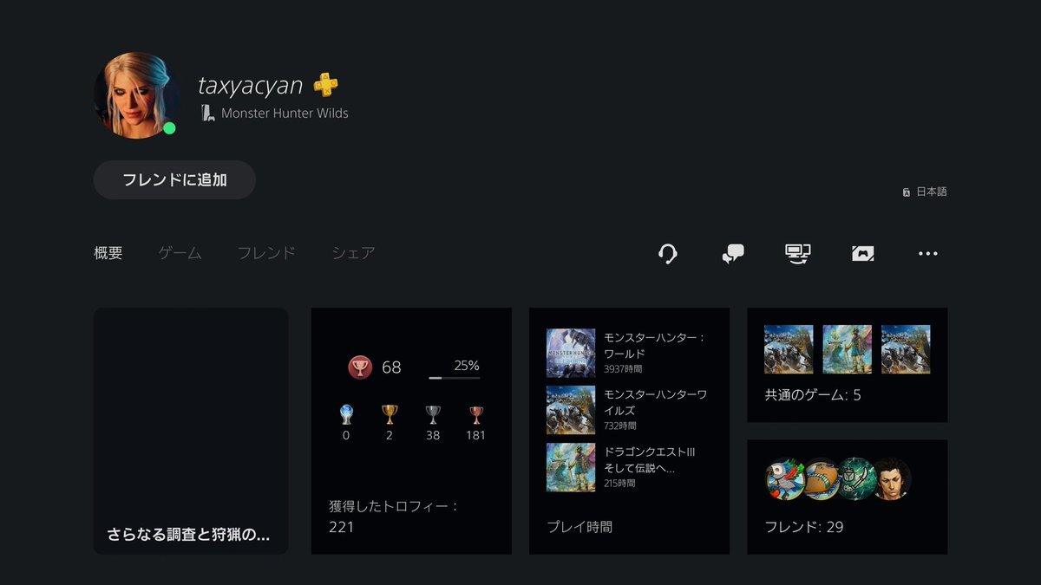This screenshot has width=1041, height=585.
Task: Click the third shared game thumbnail
Action: 906,349
